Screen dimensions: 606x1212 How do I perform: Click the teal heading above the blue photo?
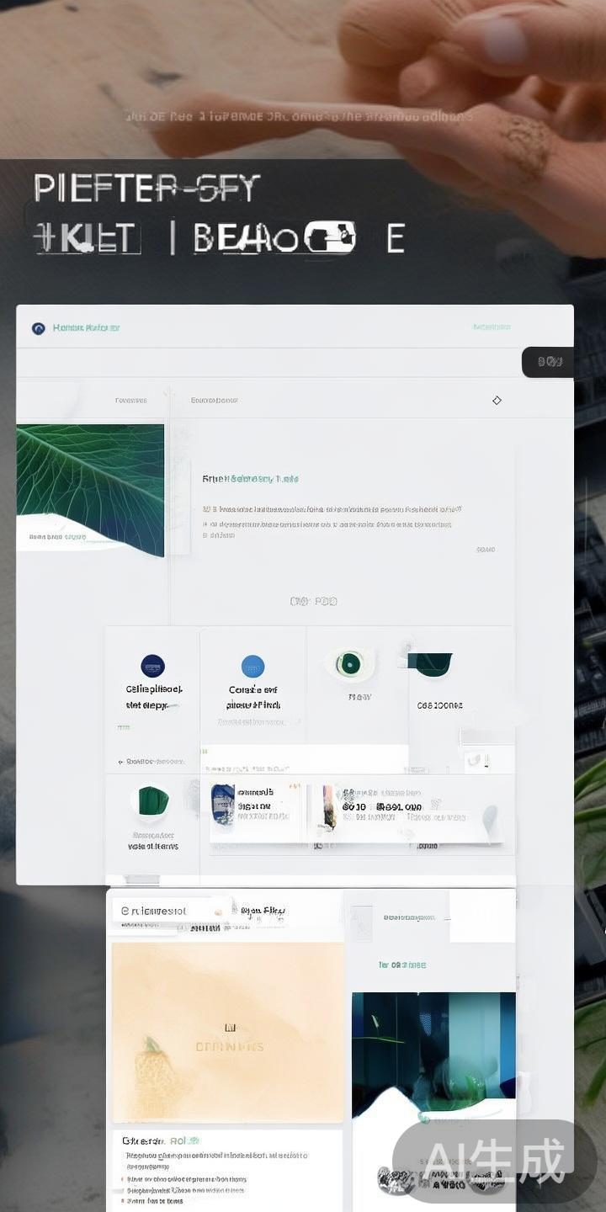coord(401,965)
